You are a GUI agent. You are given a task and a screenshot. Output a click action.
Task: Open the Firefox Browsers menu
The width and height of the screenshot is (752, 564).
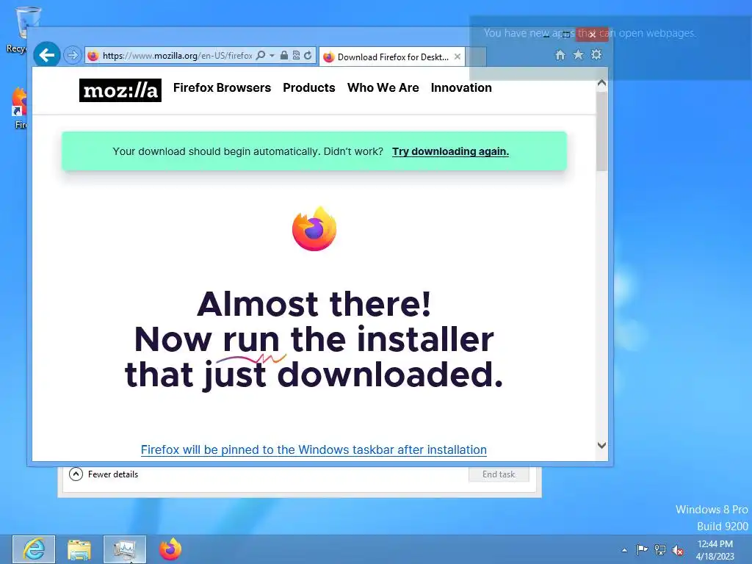222,88
